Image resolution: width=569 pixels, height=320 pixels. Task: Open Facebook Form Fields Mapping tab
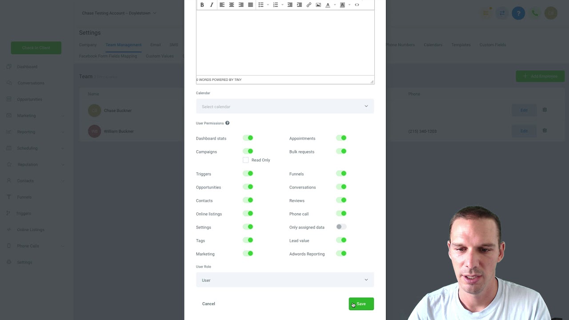point(108,56)
